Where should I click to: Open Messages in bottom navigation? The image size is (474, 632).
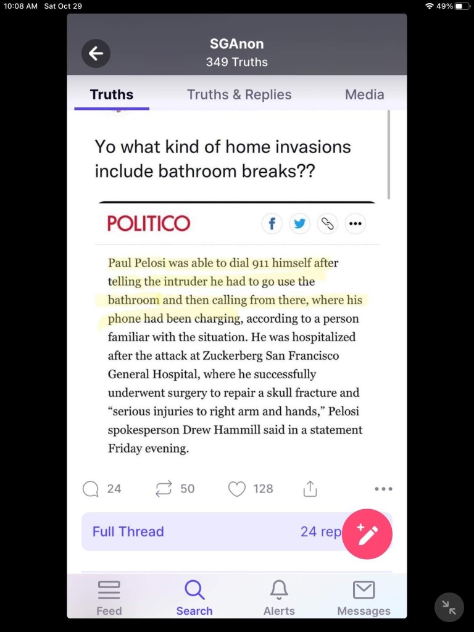[364, 599]
